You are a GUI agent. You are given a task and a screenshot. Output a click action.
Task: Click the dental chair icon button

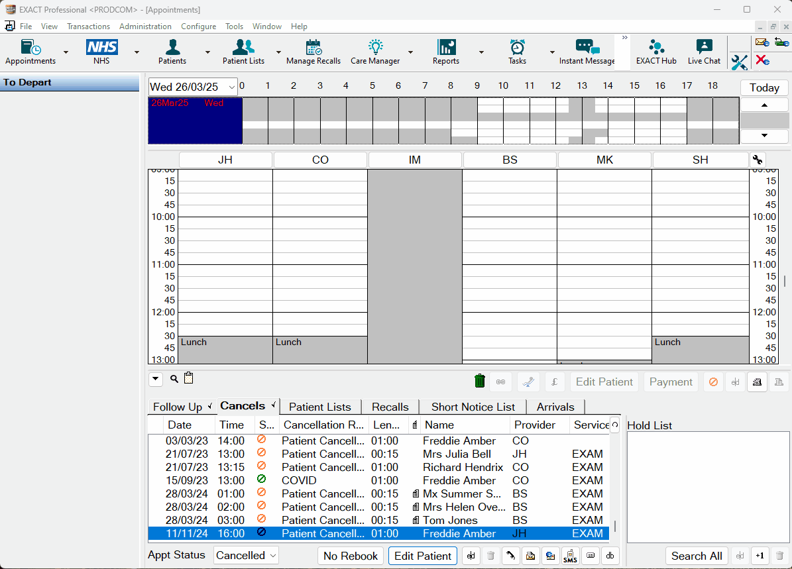pos(528,382)
